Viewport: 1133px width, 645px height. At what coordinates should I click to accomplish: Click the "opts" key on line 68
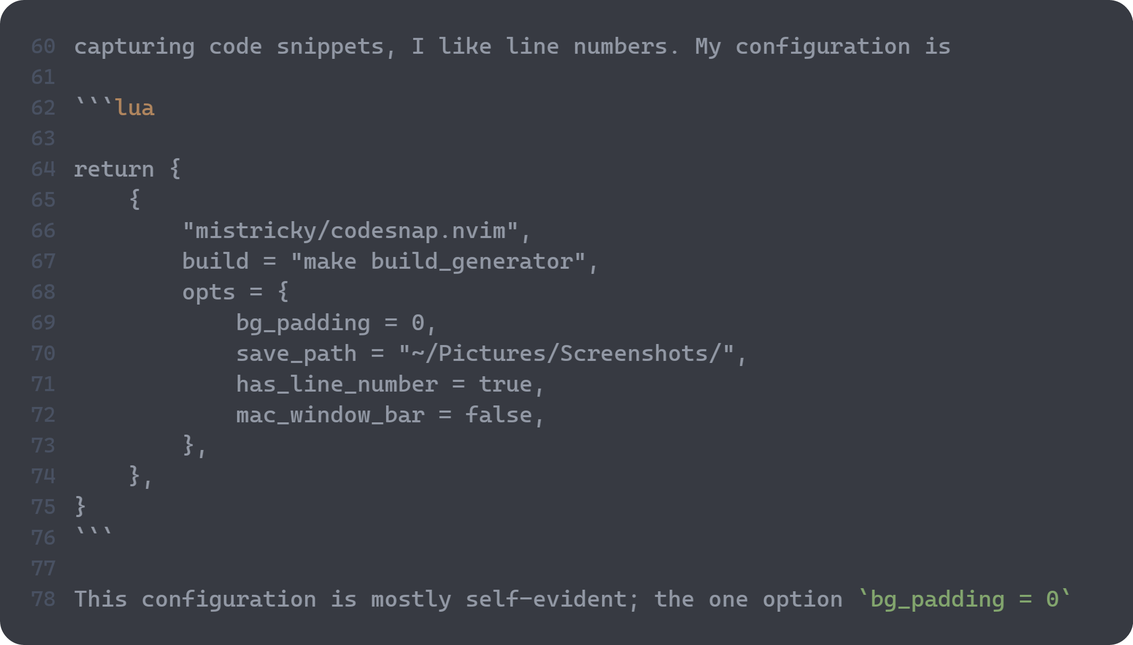[208, 292]
